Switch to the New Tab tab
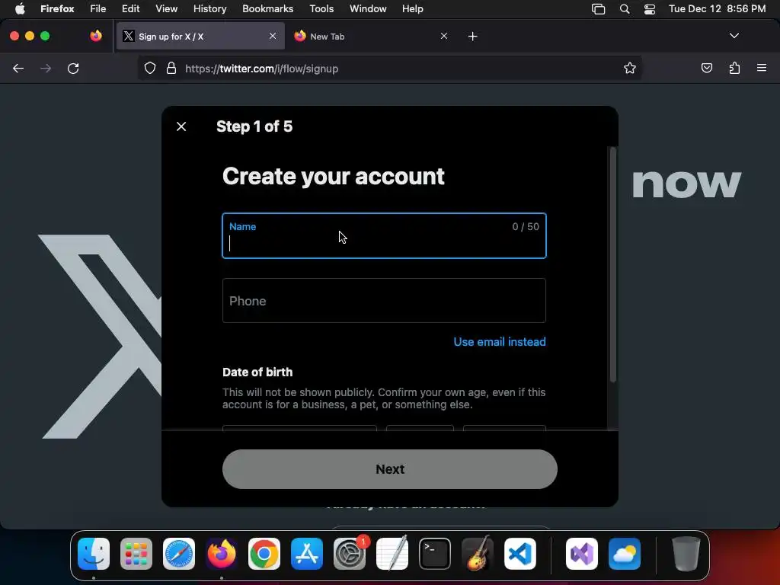Image resolution: width=780 pixels, height=585 pixels. (371, 37)
